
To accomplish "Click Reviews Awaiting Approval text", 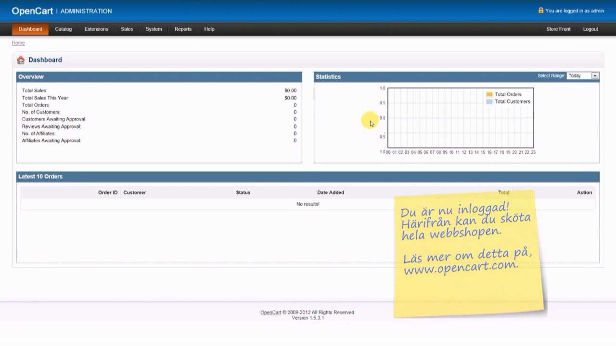I will (x=51, y=126).
